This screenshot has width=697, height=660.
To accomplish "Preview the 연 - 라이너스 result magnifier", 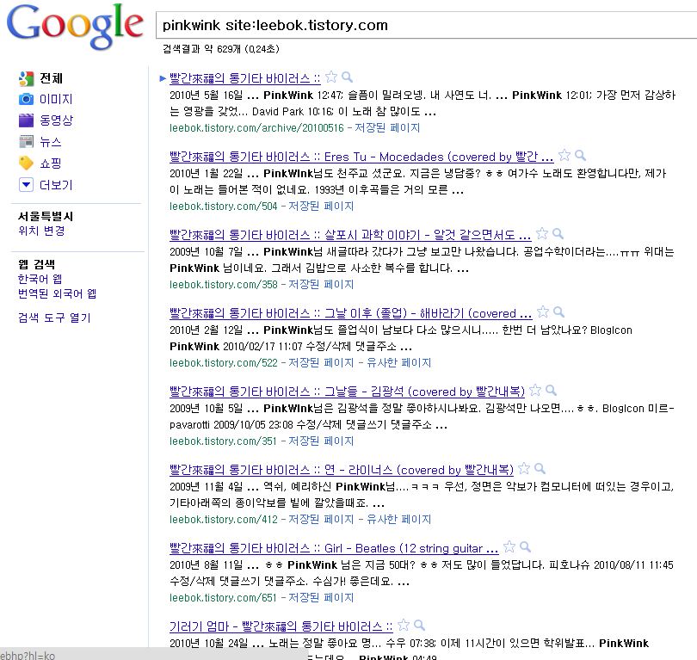I will pos(540,468).
